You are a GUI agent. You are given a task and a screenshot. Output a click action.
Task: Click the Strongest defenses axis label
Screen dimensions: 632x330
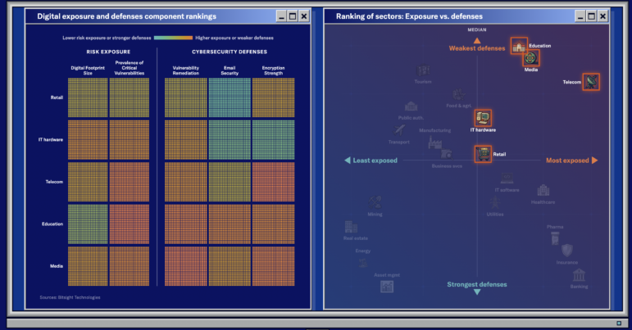coord(477,284)
